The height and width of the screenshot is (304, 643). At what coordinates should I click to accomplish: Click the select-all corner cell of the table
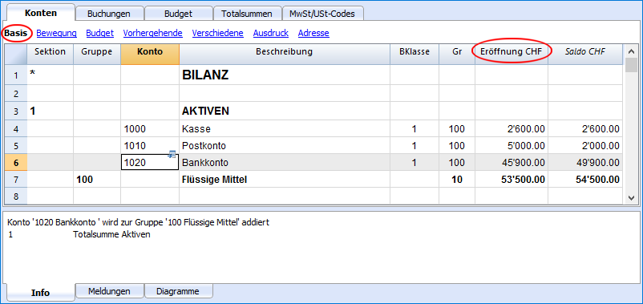coord(16,55)
